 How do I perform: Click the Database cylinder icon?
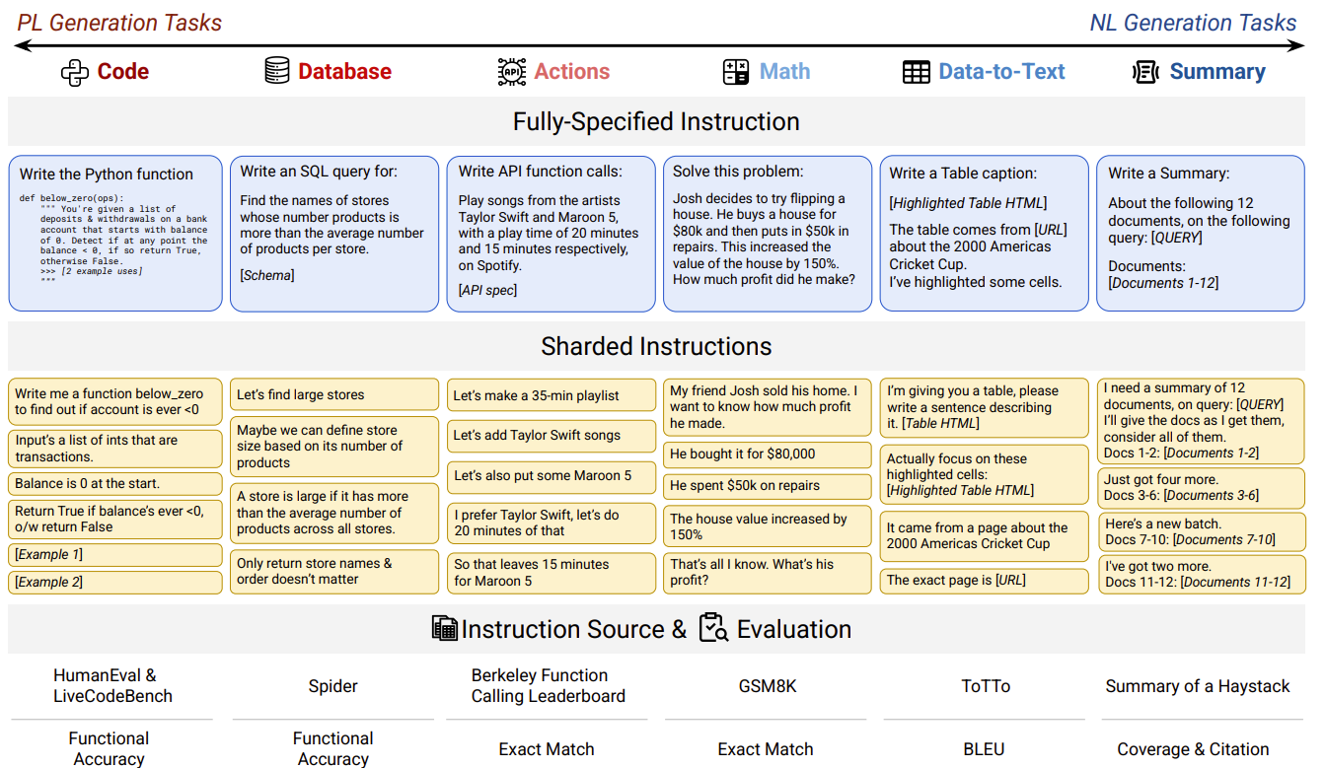(277, 71)
